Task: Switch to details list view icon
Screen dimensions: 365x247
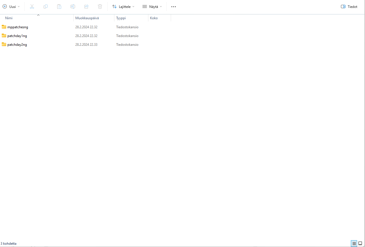Action: pyautogui.click(x=354, y=243)
